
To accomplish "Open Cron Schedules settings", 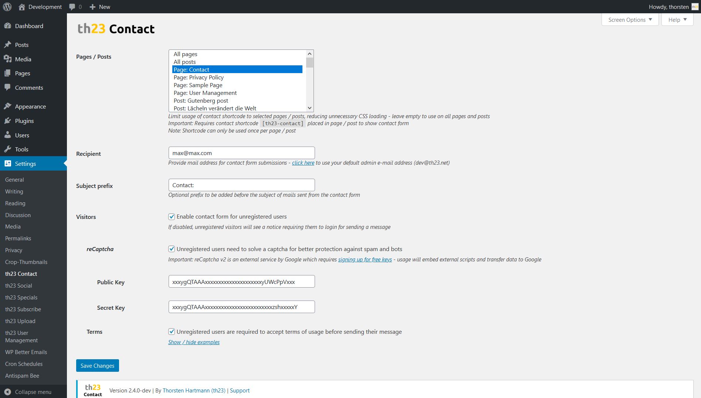I will (24, 364).
